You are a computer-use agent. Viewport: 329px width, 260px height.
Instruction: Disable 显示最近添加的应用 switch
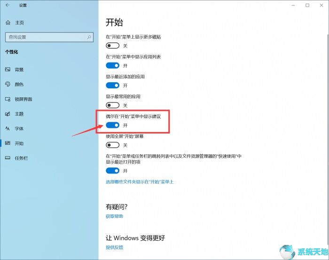coord(112,86)
